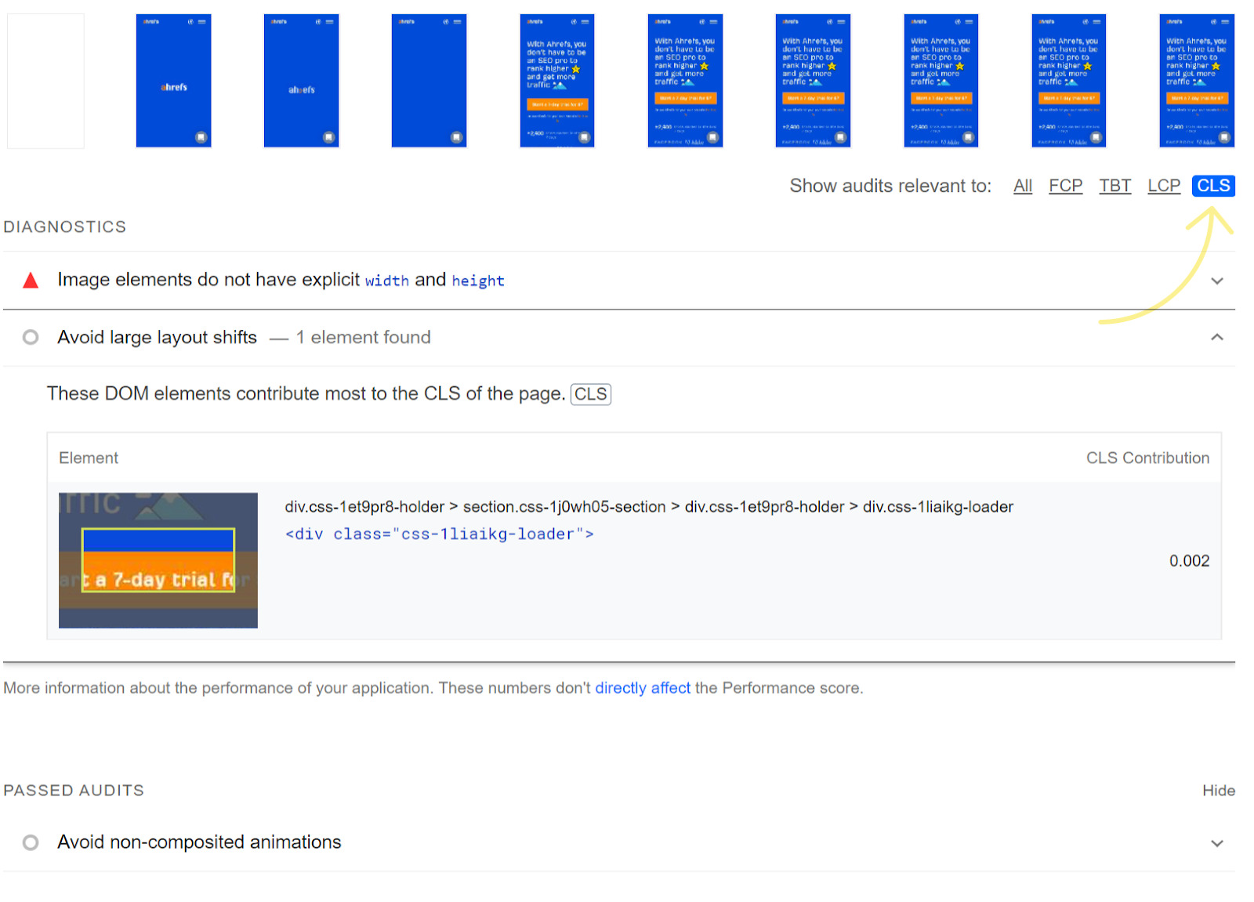The width and height of the screenshot is (1254, 902).
Task: Click the CLS badge after the DOM elements description
Action: (x=591, y=393)
